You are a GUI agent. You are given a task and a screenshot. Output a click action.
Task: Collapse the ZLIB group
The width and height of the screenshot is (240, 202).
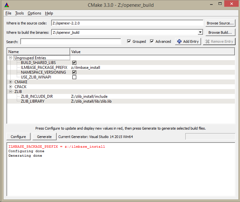[x=11, y=92]
